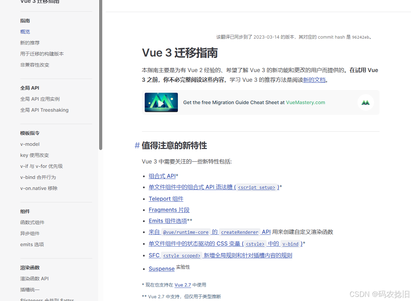Open the 概览 sidebar link
The height and width of the screenshot is (301, 411).
click(25, 32)
